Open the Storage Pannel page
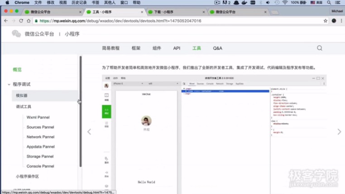The height and width of the screenshot is (194, 345). 40,156
